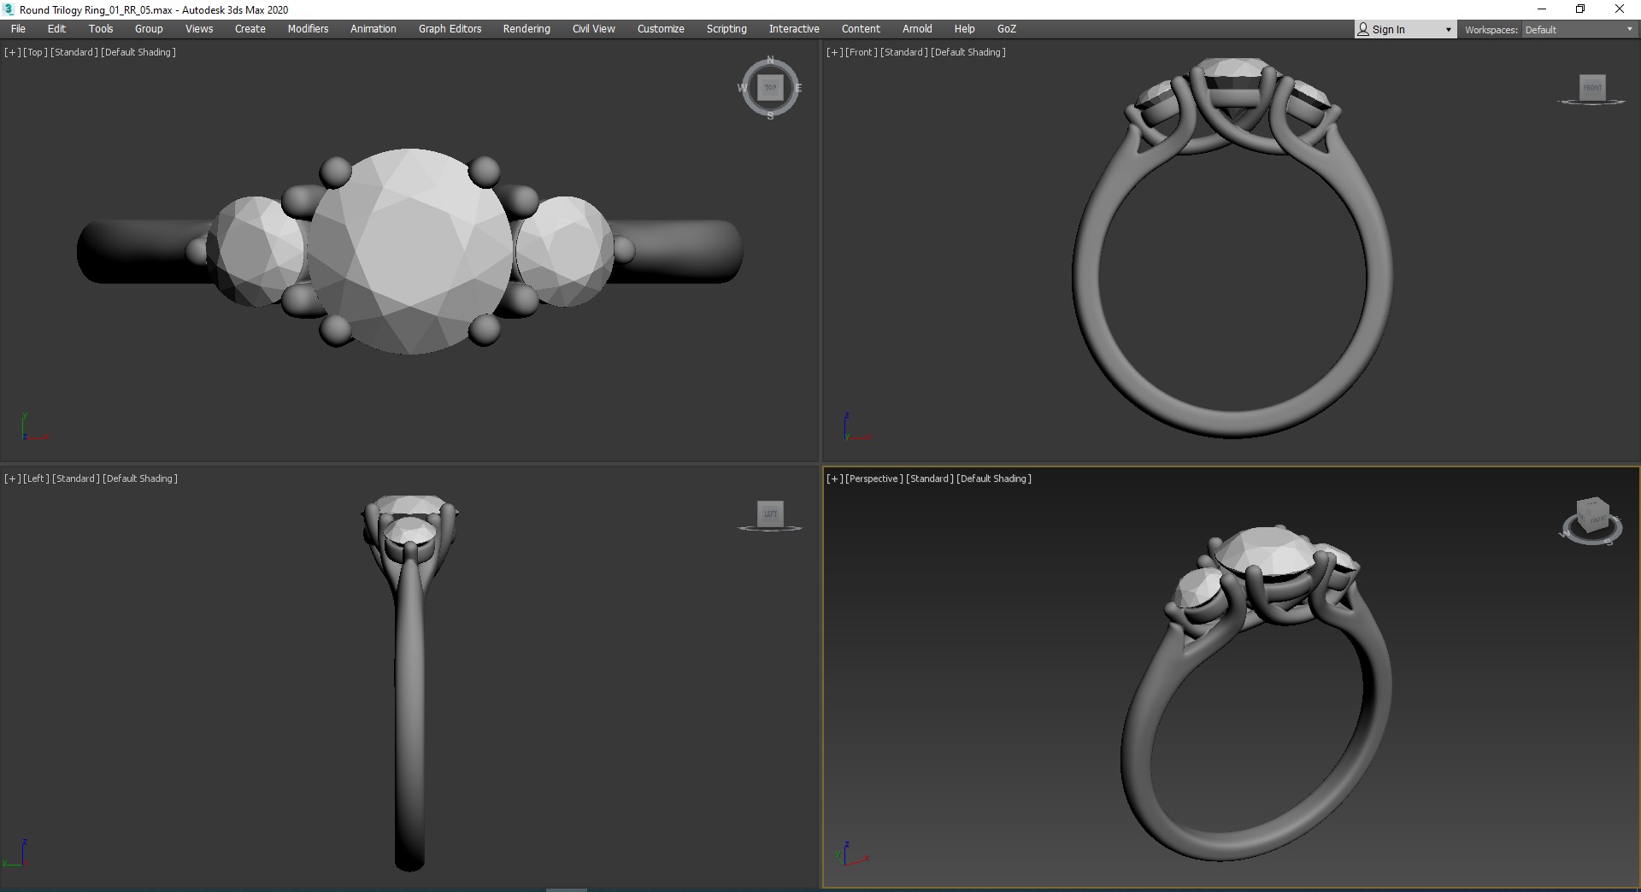Open the File menu

[x=18, y=29]
